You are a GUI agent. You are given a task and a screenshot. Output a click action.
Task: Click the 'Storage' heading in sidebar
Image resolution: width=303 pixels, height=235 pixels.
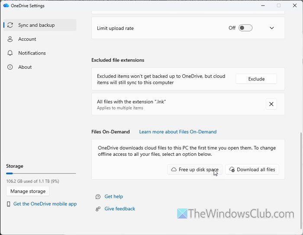pyautogui.click(x=15, y=166)
